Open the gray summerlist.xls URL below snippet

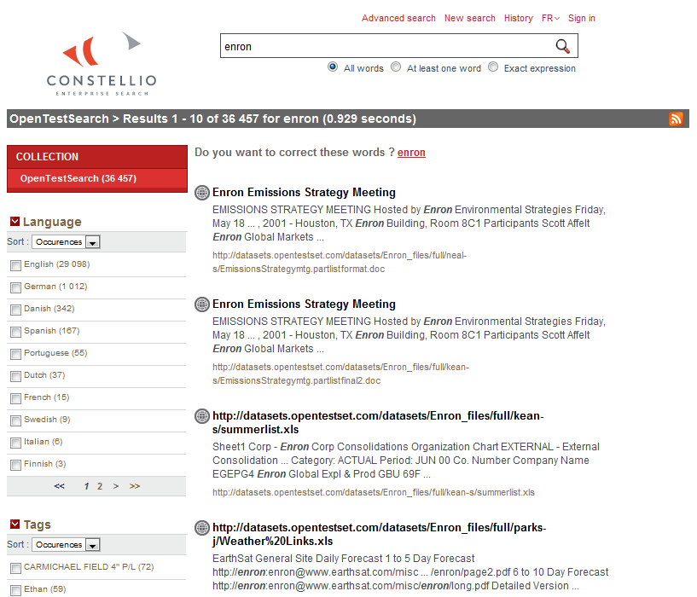374,492
